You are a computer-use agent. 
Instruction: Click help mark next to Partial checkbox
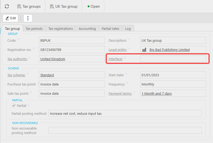click(28, 105)
